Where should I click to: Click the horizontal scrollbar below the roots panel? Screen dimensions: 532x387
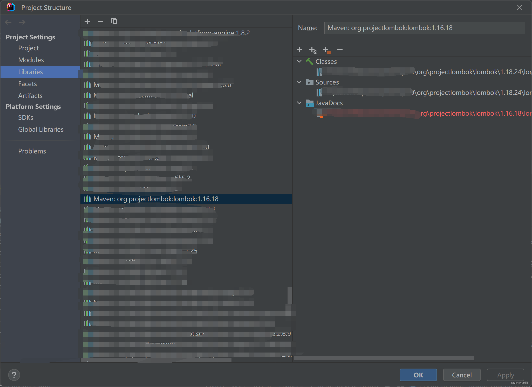pyautogui.click(x=384, y=358)
